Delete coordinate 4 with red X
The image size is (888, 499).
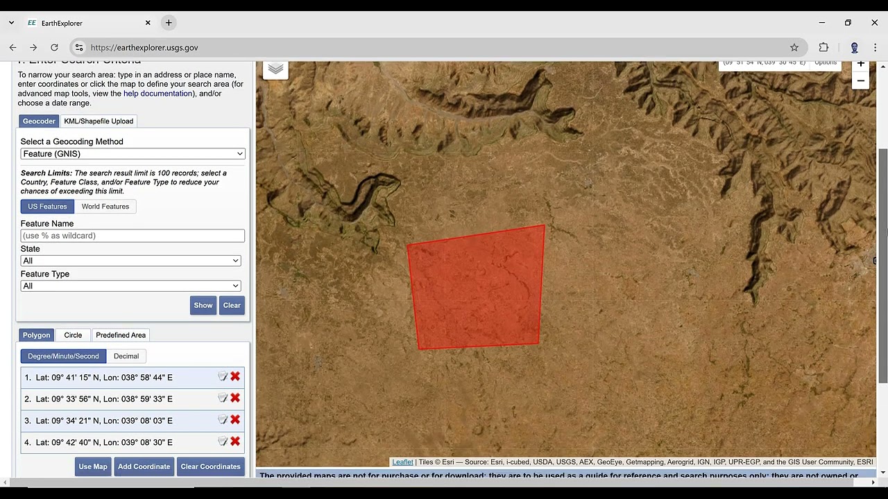point(235,441)
